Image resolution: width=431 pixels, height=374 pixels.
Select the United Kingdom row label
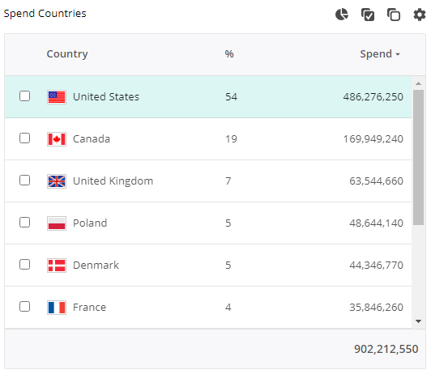[113, 181]
